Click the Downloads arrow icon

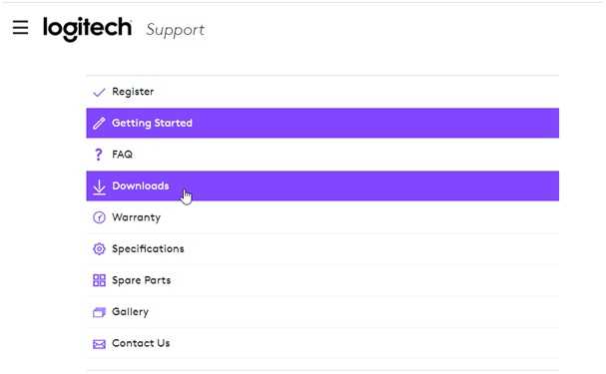coord(99,187)
